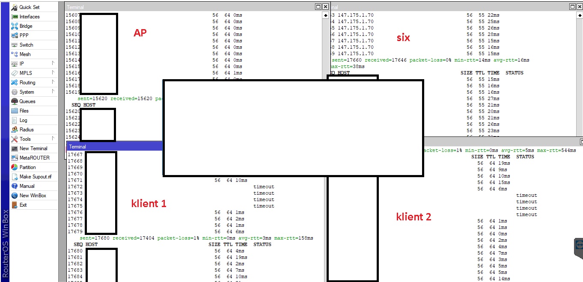Expand the Tools submenu arrow

pyautogui.click(x=54, y=139)
